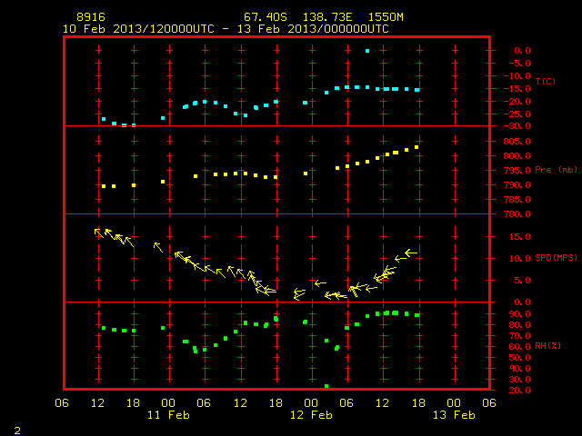The width and height of the screenshot is (582, 436).
Task: Click the 15.0 wind speed scale value
Action: (x=519, y=236)
